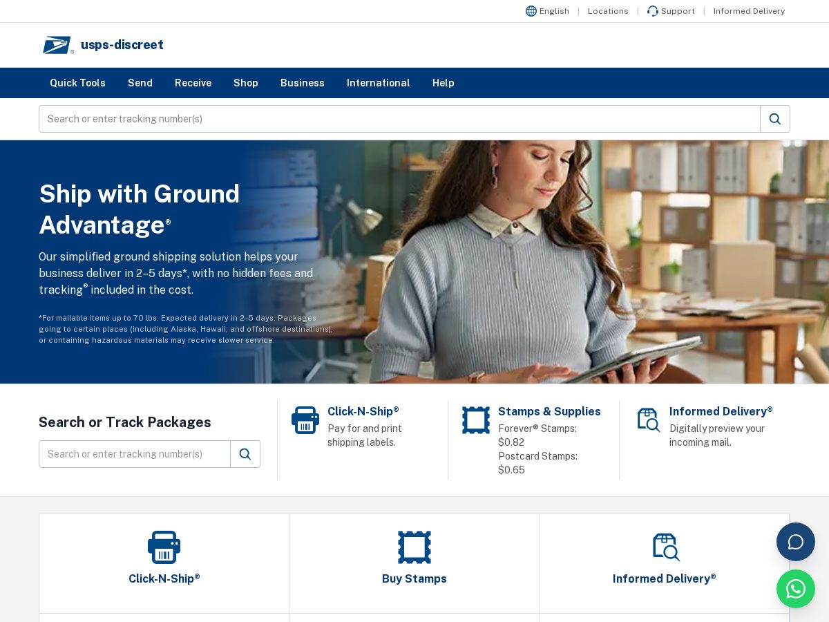
Task: Click the mailable items up to 70 lbs footnote
Action: click(186, 329)
